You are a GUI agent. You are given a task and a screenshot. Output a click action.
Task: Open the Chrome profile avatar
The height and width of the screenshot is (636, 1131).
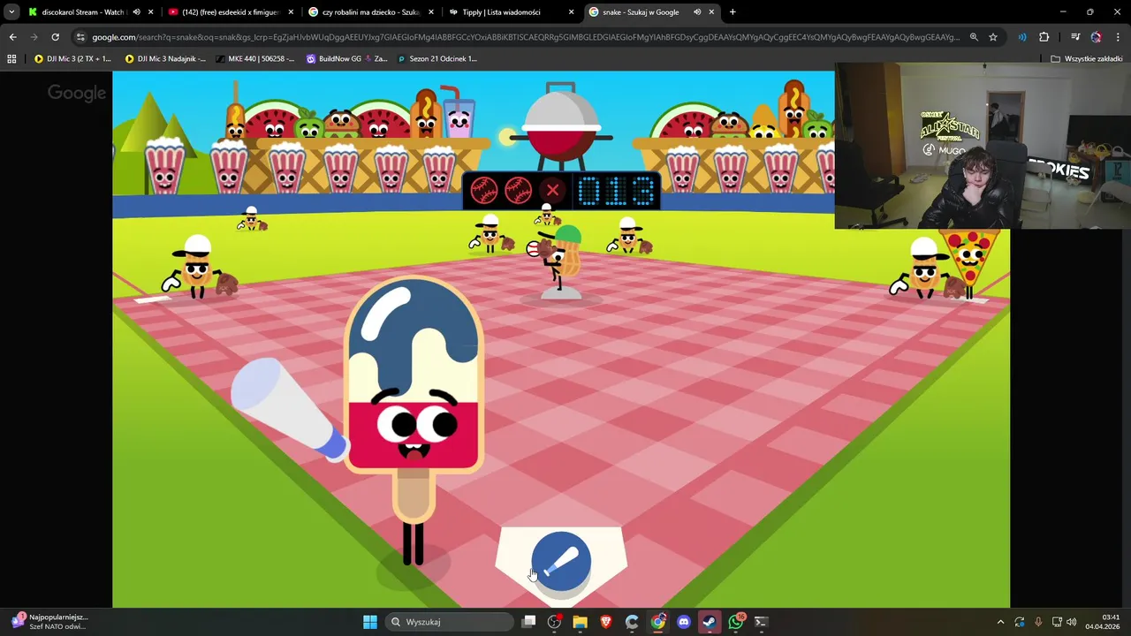(1097, 37)
